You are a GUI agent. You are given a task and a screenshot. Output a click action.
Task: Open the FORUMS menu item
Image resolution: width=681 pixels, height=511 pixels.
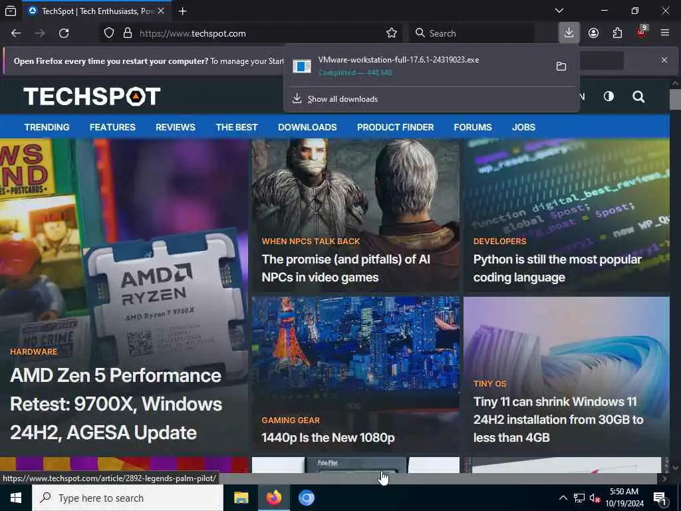tap(473, 127)
